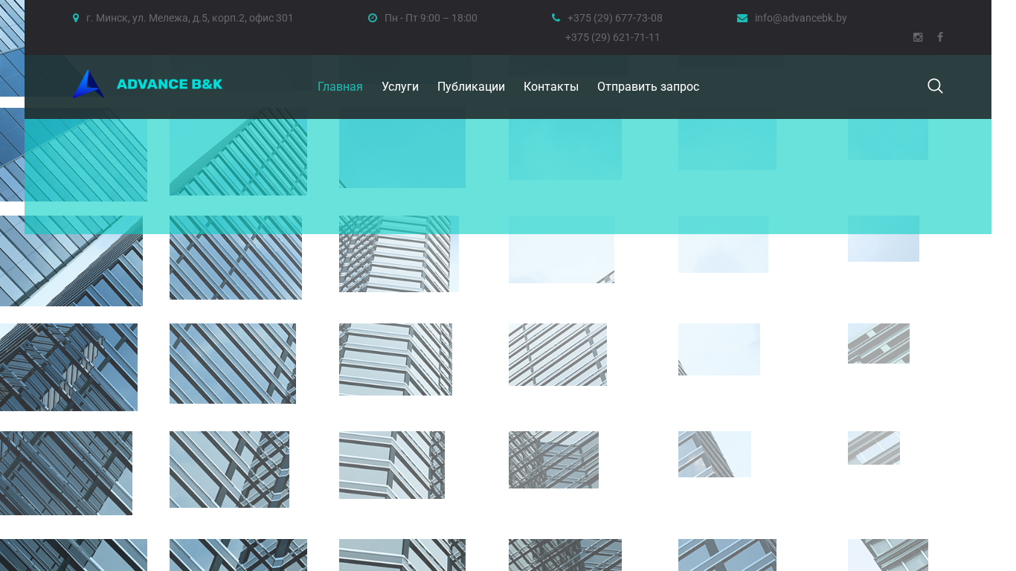Email info@advancebk.by
Screen dimensions: 1016x571
click(801, 18)
